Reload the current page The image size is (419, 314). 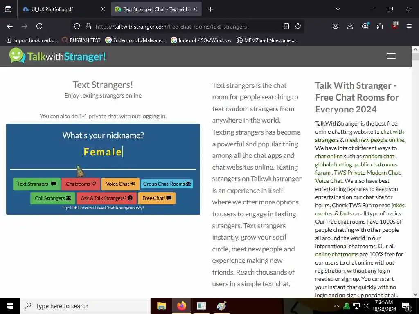[x=39, y=26]
